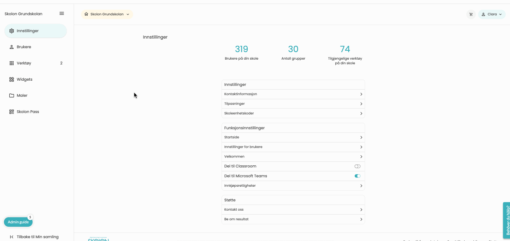The image size is (510, 241).
Task: Open the Behöver du hjälp? help tab
Action: coord(506,220)
